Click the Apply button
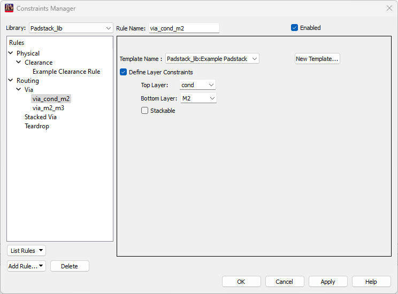Image resolution: width=398 pixels, height=294 pixels. [328, 282]
